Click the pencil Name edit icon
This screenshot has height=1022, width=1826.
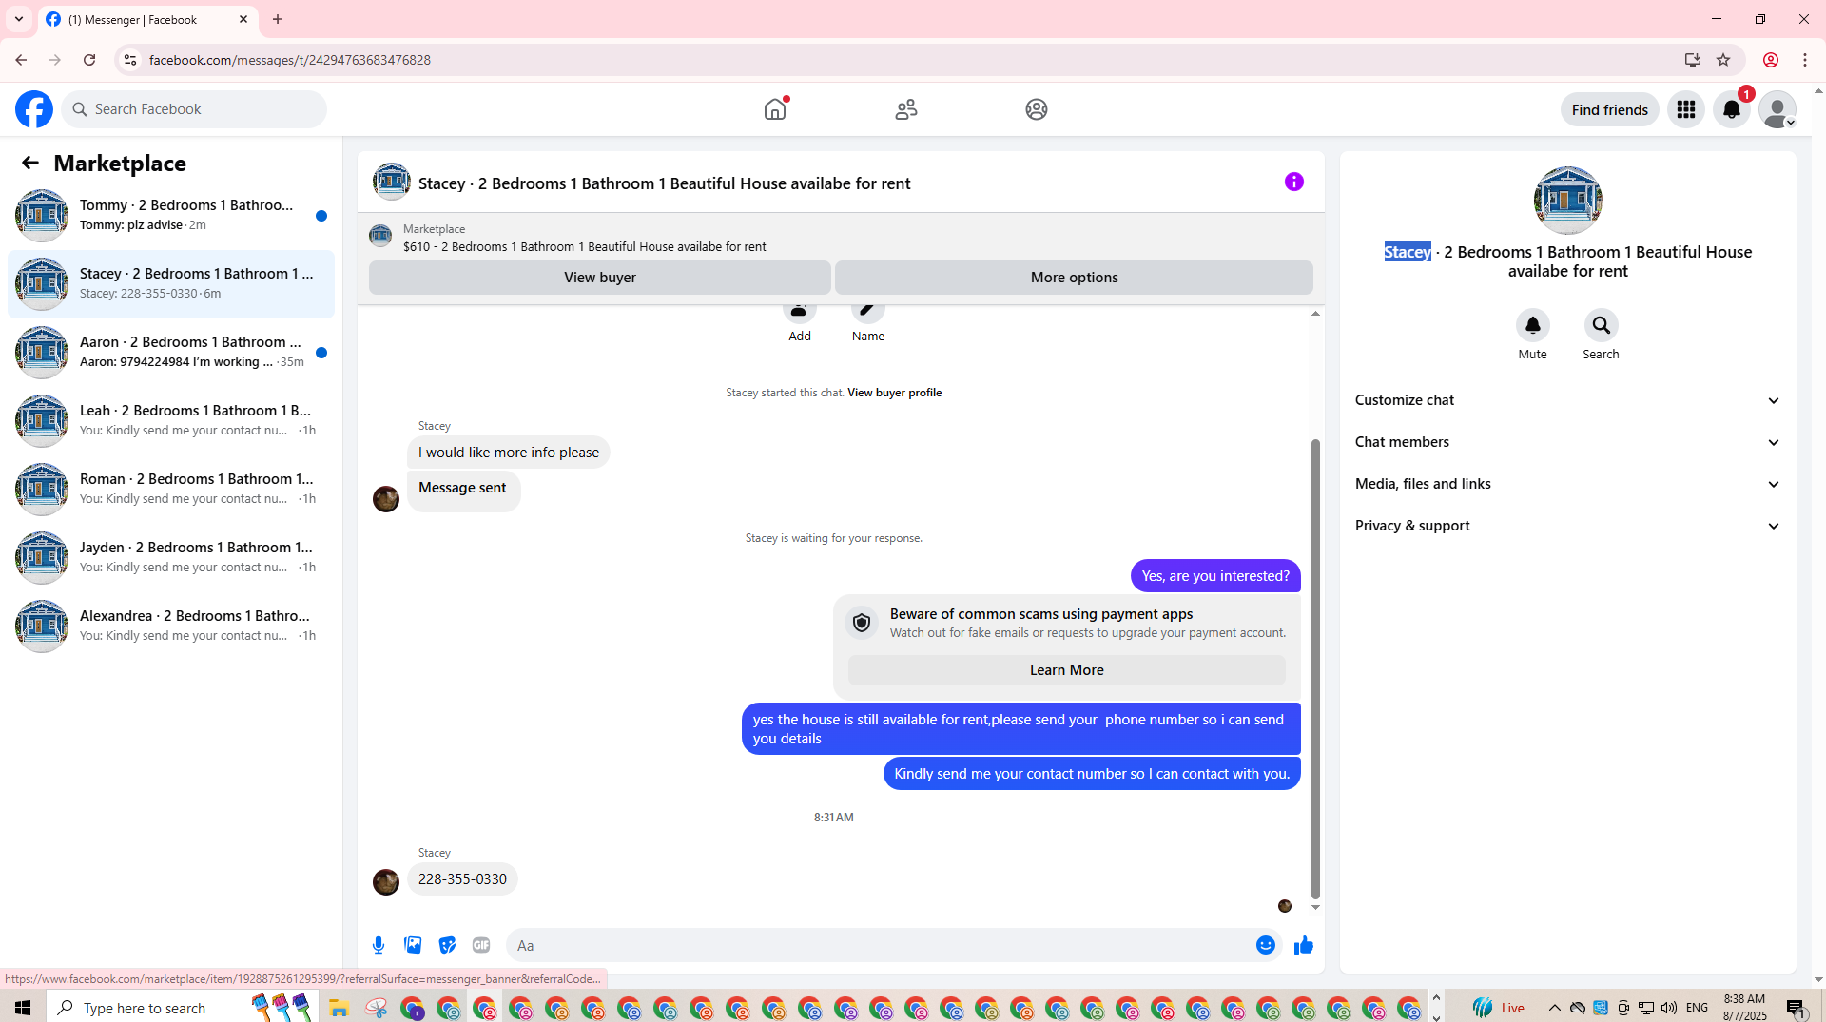868,313
